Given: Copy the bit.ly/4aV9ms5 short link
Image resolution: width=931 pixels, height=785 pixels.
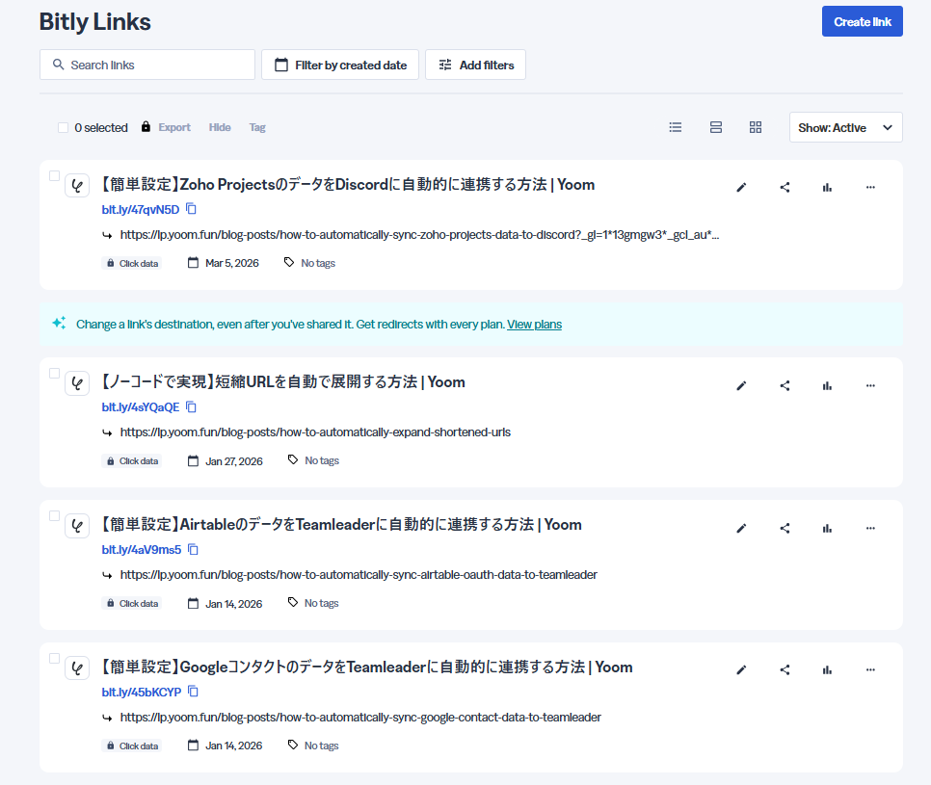Looking at the screenshot, I should click(193, 549).
